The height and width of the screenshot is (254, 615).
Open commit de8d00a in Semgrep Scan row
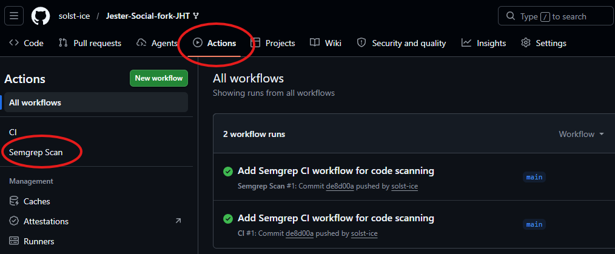click(x=340, y=187)
